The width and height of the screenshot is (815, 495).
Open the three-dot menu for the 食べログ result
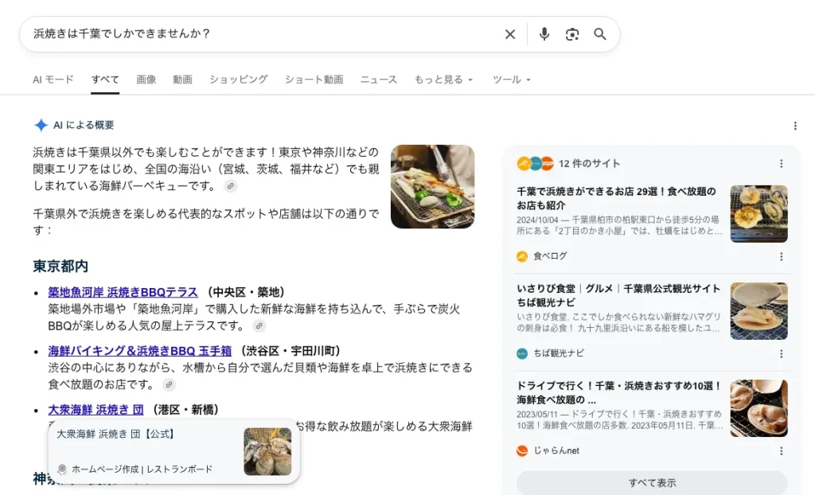coord(781,256)
